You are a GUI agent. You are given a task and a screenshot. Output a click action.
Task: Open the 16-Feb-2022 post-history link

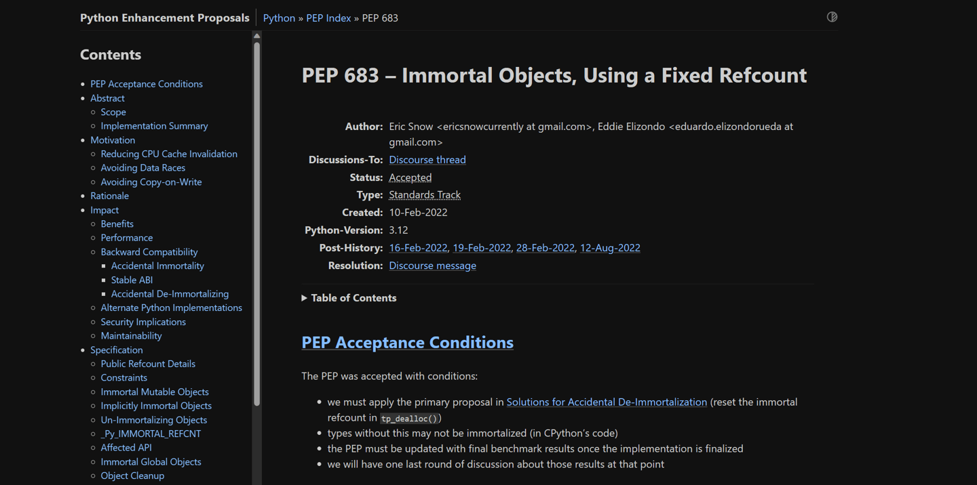click(418, 247)
